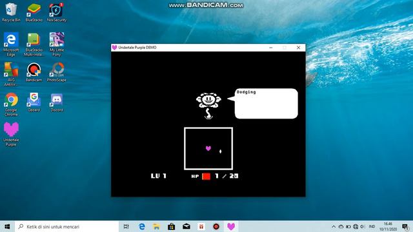Select the Gboard desktop shortcut
This screenshot has height=232, width=413.
pyautogui.click(x=34, y=102)
